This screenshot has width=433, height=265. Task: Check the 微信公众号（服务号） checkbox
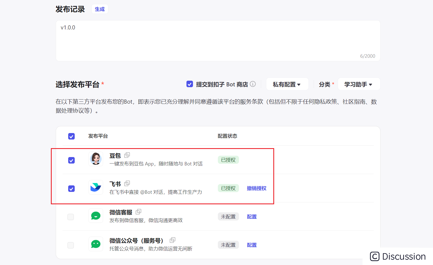[71, 245]
